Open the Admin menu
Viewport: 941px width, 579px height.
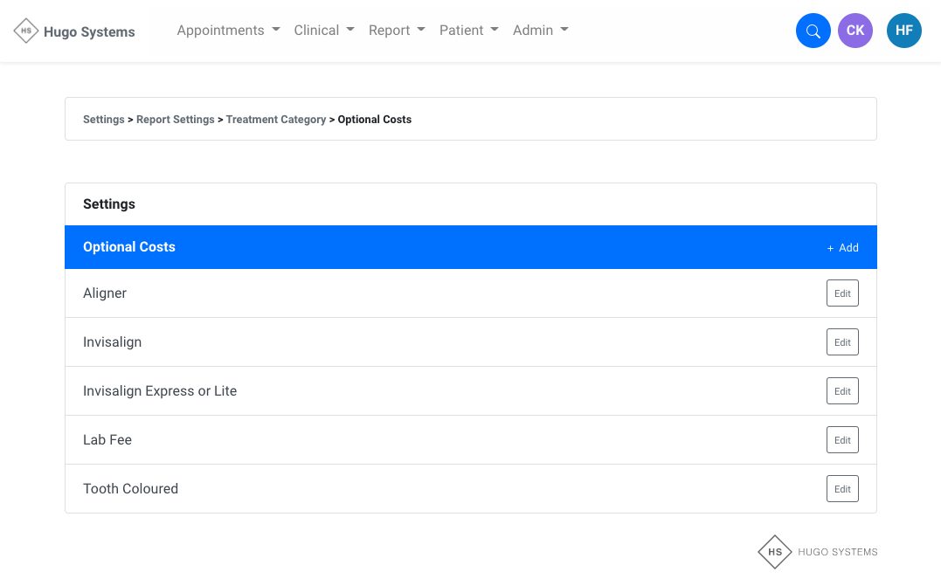click(541, 31)
